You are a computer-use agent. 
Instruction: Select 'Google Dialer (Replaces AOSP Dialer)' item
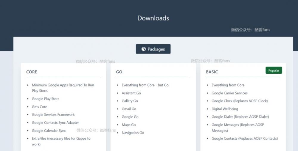[x=240, y=117]
